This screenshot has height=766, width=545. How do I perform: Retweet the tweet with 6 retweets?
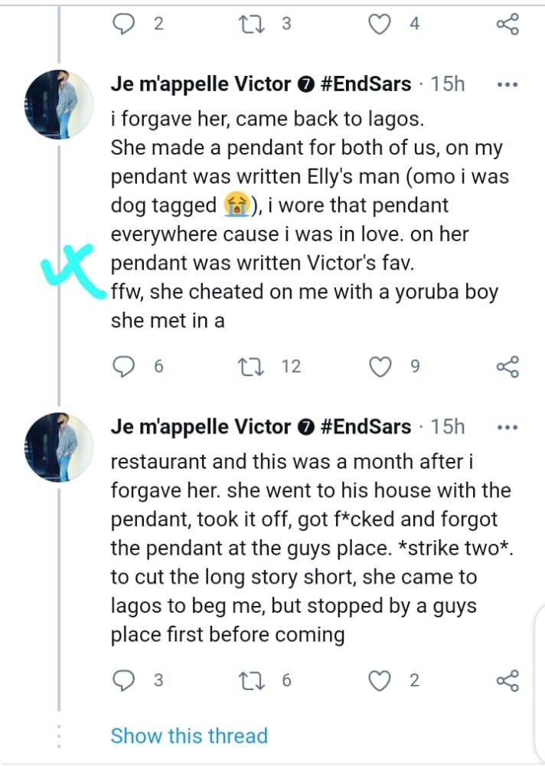pos(250,679)
